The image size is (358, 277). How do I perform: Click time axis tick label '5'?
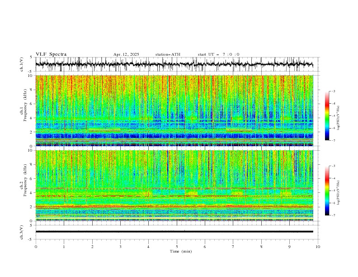[x=177, y=247]
